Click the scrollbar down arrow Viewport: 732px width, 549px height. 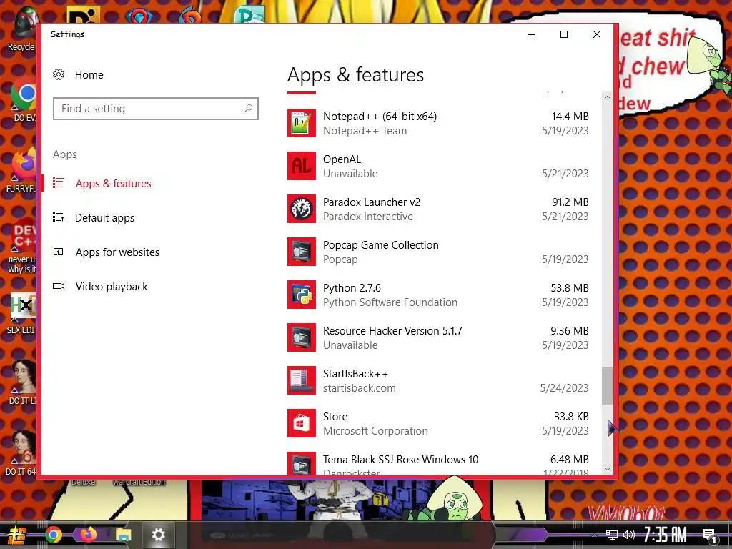[x=607, y=469]
